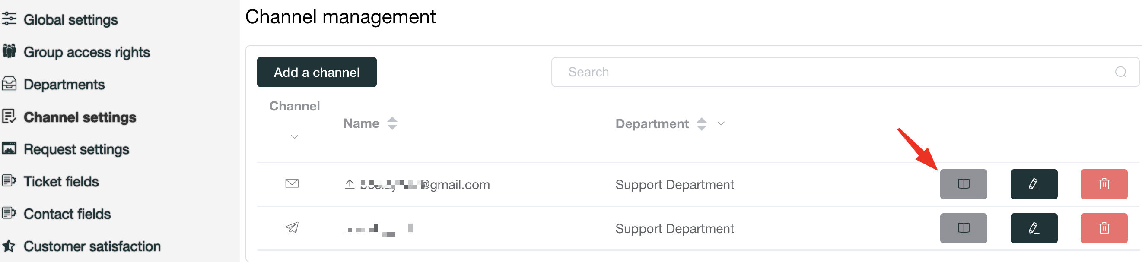Screen dimensions: 1142x262
Task: Open the book icon for the Gmail channel
Action: tap(964, 184)
